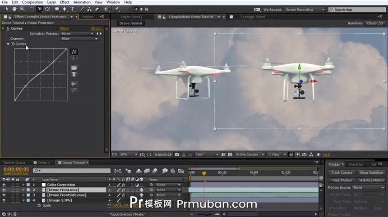Choose the Type text tool
Image resolution: width=388 pixels, height=217 pixels.
[73, 9]
